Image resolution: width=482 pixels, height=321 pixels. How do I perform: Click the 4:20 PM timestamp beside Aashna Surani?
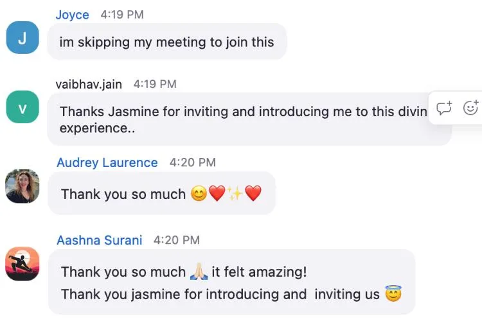tap(177, 240)
